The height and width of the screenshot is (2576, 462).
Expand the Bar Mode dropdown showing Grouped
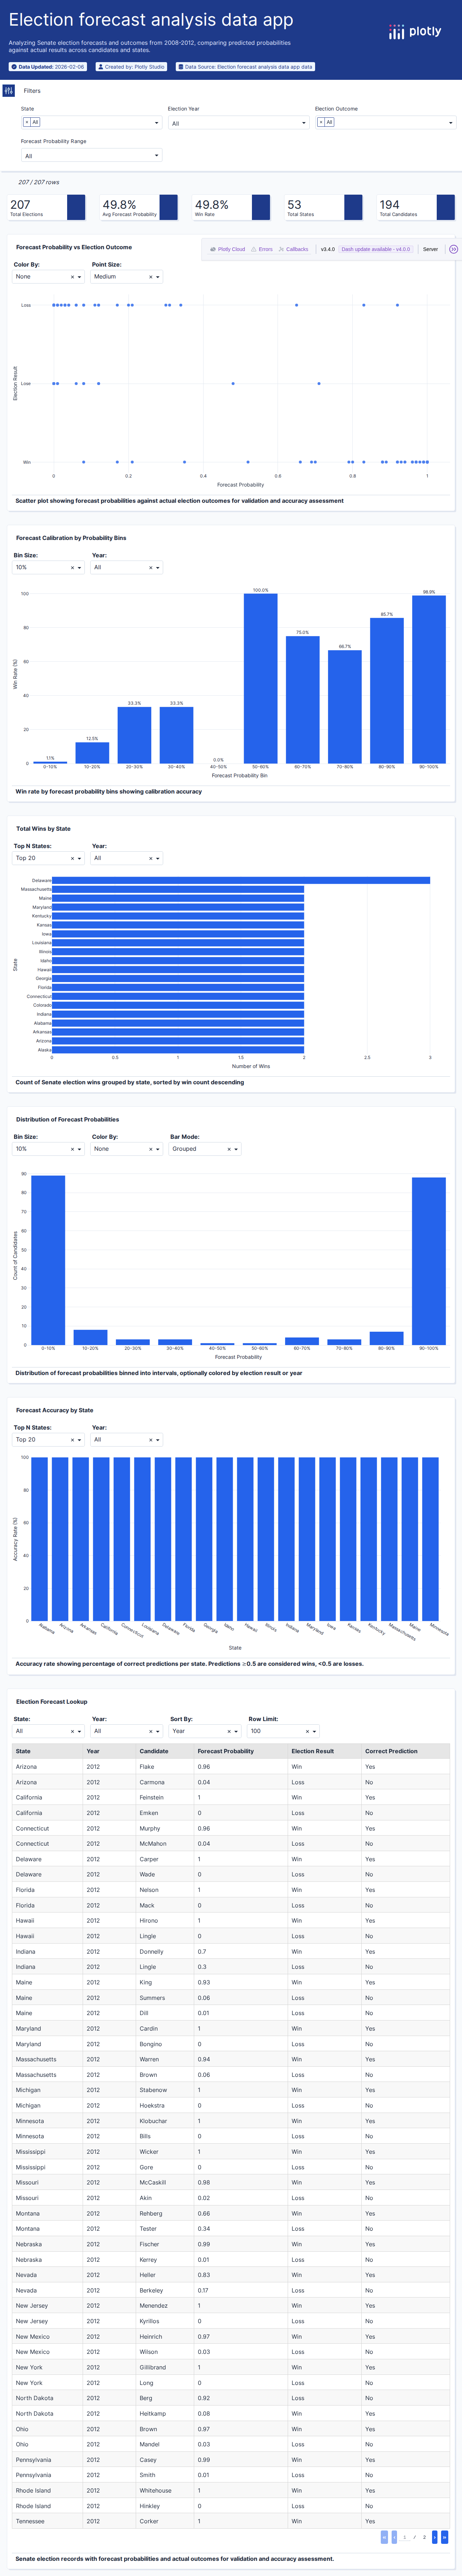tap(205, 1149)
